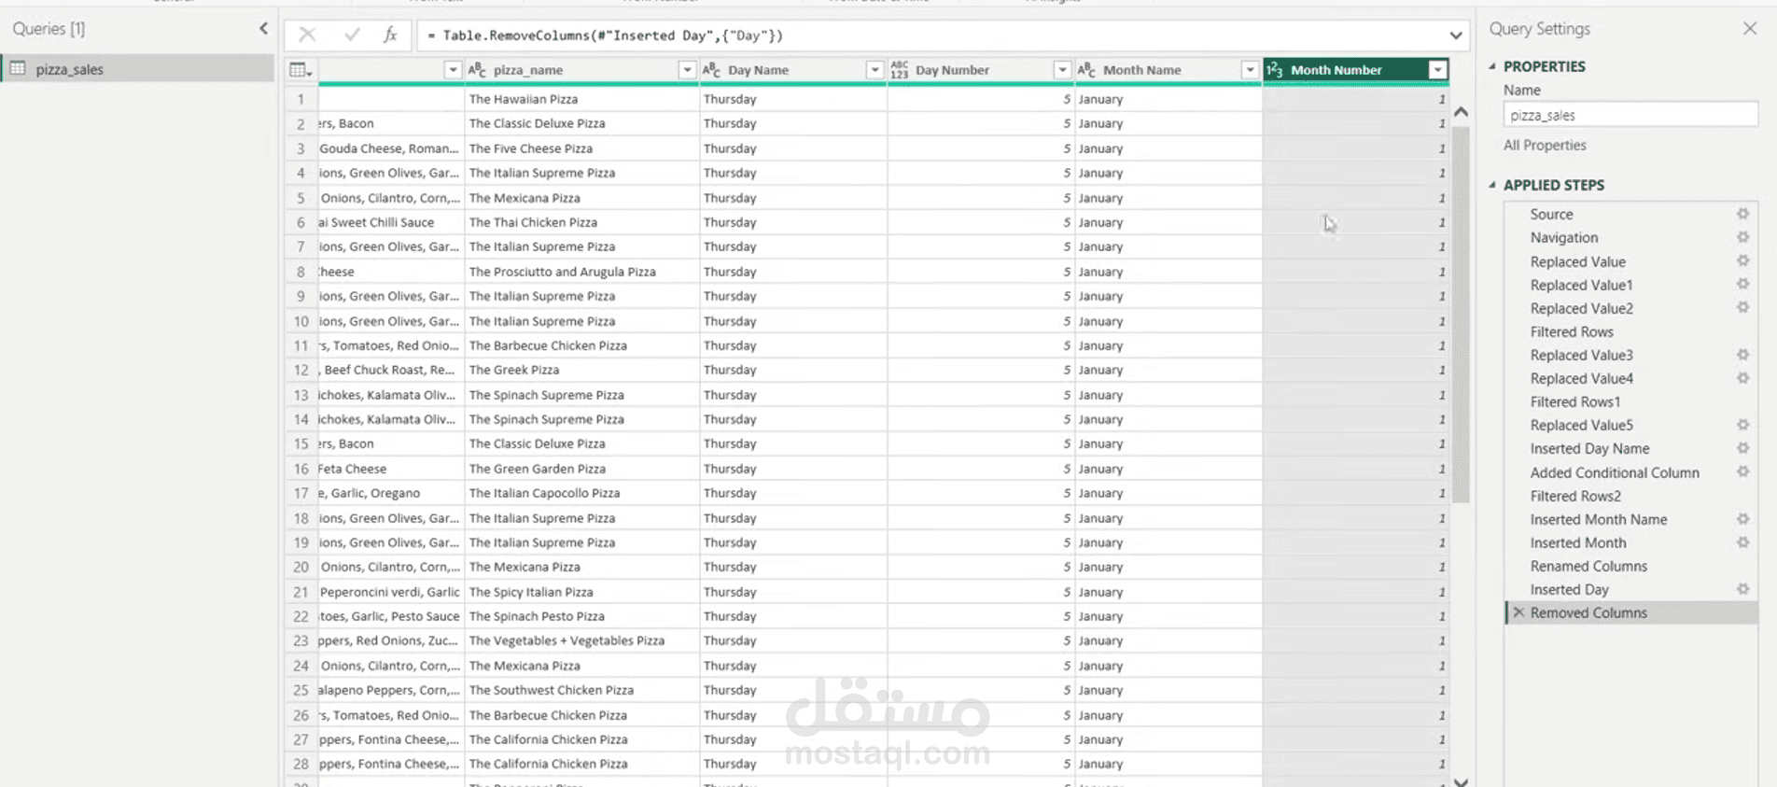Click the query Name input field
This screenshot has width=1777, height=787.
point(1630,116)
